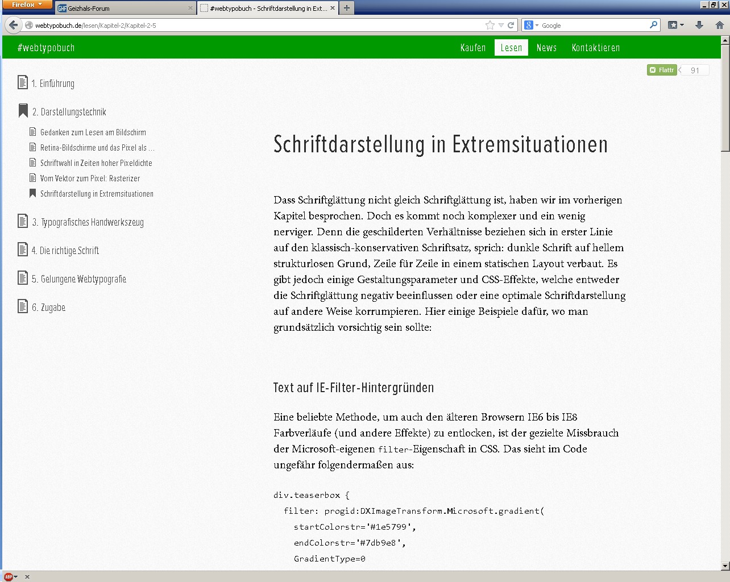Image resolution: width=730 pixels, height=582 pixels.
Task: Click the search magnifier icon
Action: click(x=653, y=25)
